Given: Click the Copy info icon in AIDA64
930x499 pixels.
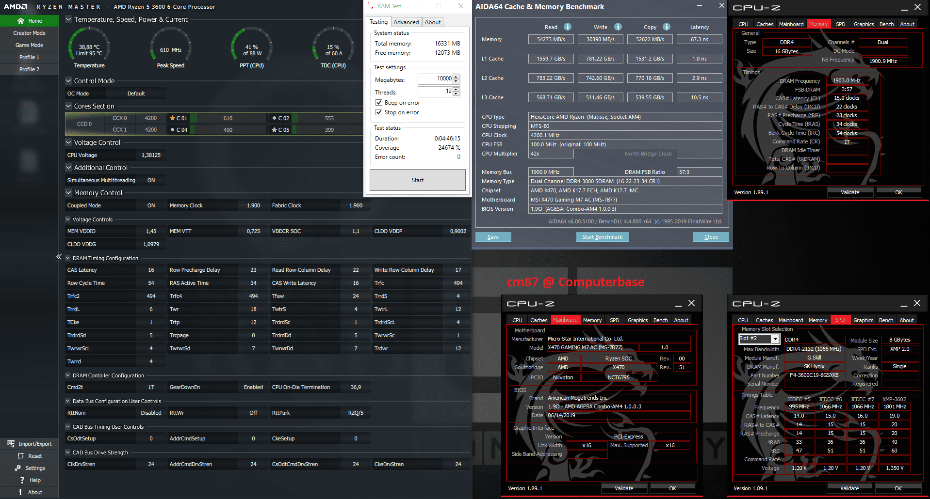Looking at the screenshot, I should pos(667,27).
